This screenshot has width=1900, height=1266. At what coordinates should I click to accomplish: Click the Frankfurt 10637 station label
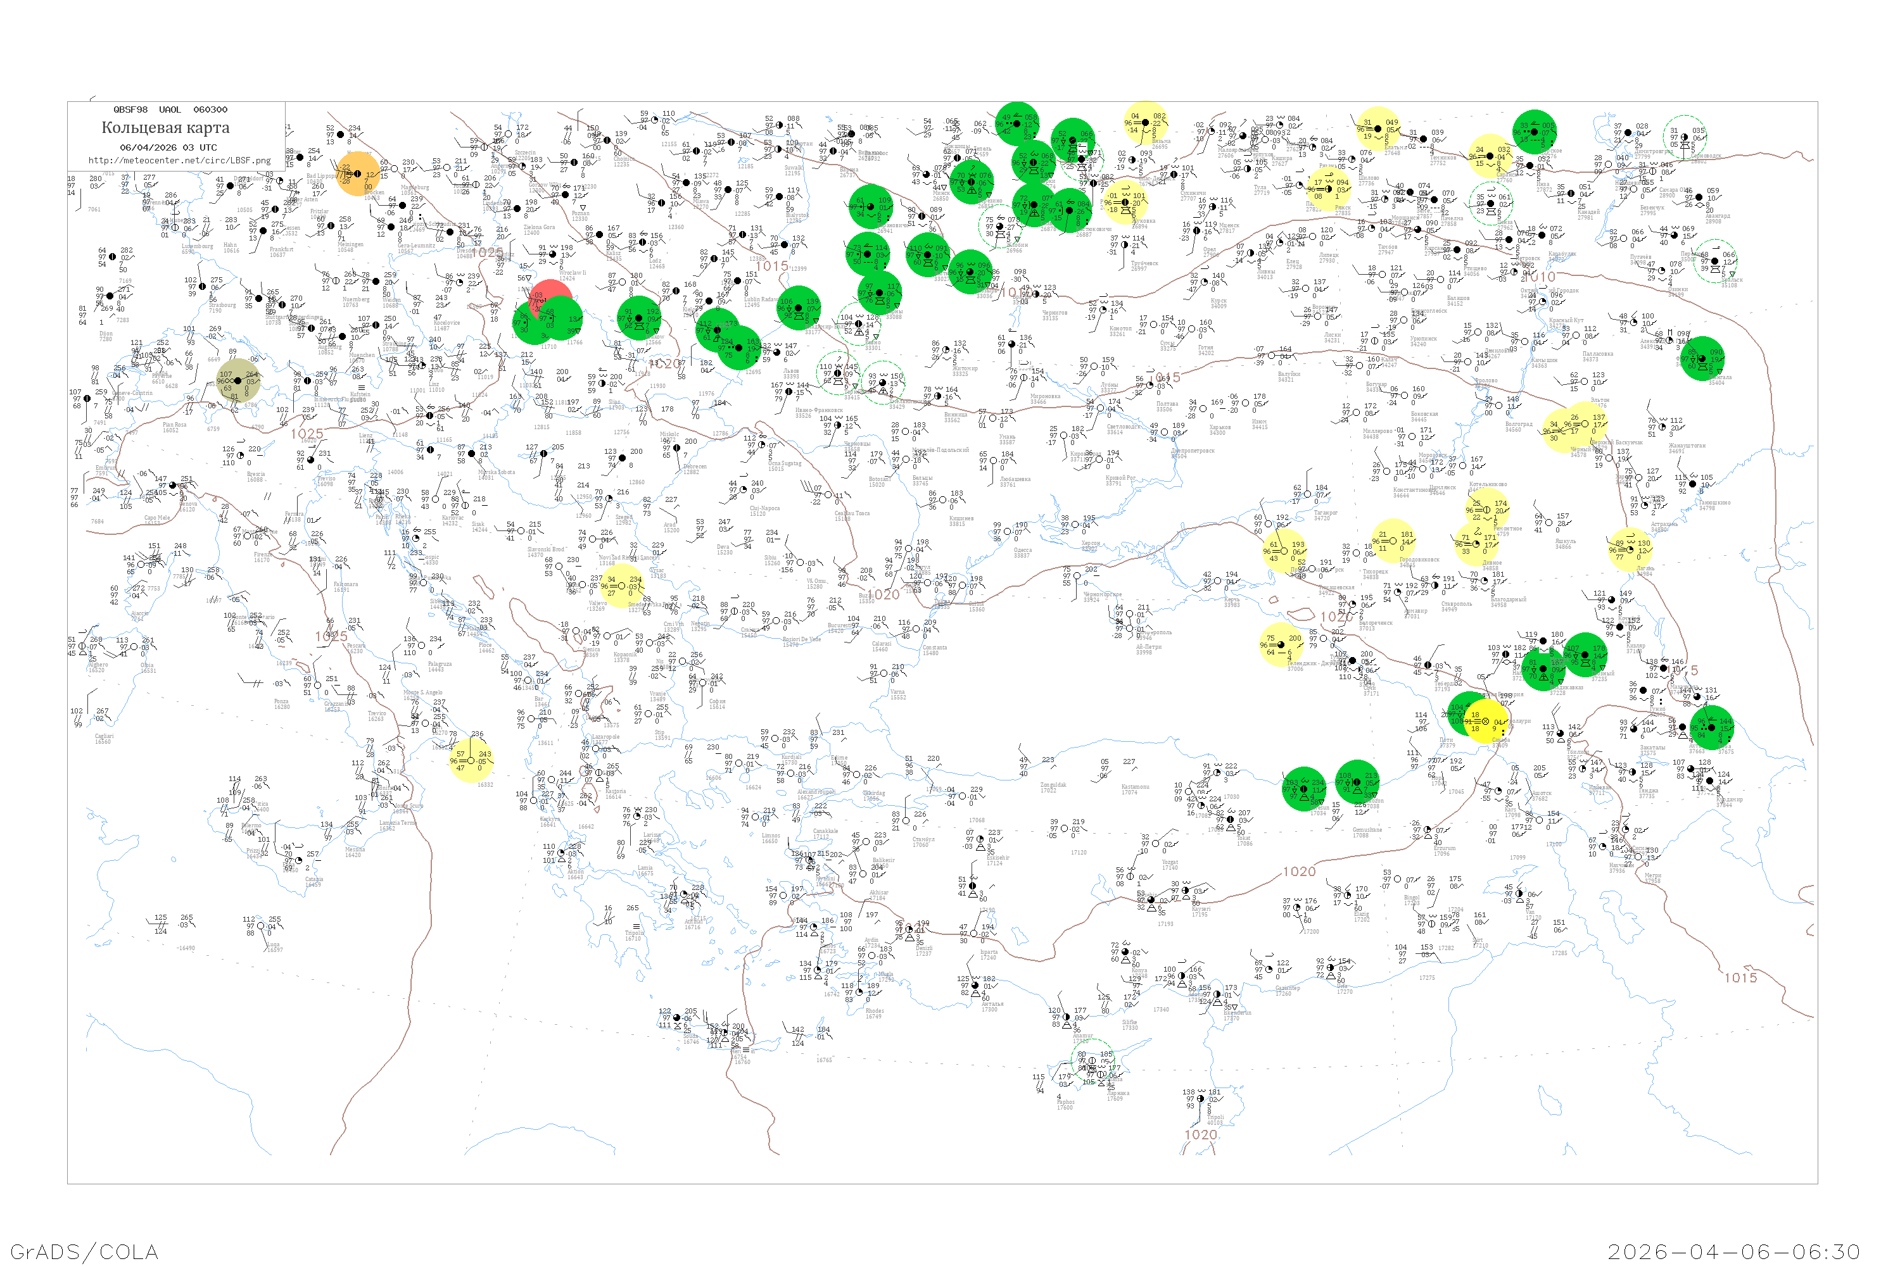281,252
